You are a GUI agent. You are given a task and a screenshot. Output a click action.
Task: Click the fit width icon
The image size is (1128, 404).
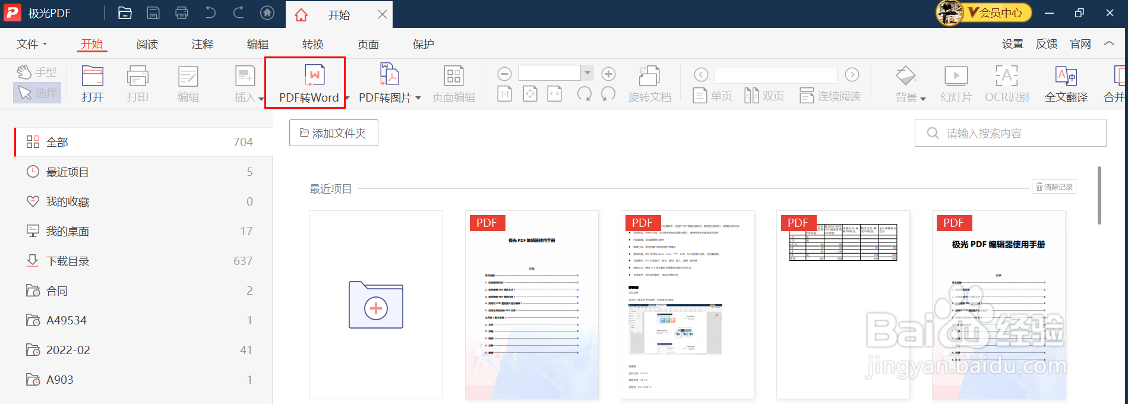click(x=555, y=94)
